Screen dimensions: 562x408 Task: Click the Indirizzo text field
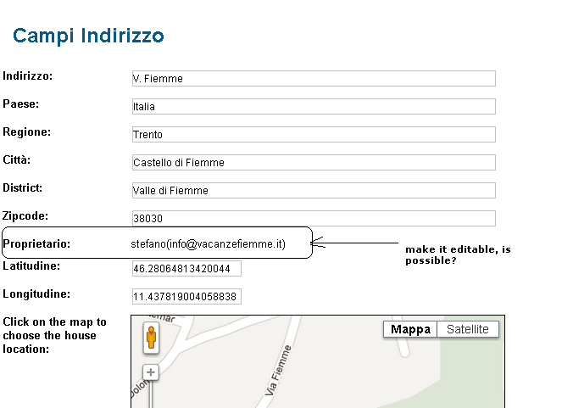pyautogui.click(x=313, y=78)
